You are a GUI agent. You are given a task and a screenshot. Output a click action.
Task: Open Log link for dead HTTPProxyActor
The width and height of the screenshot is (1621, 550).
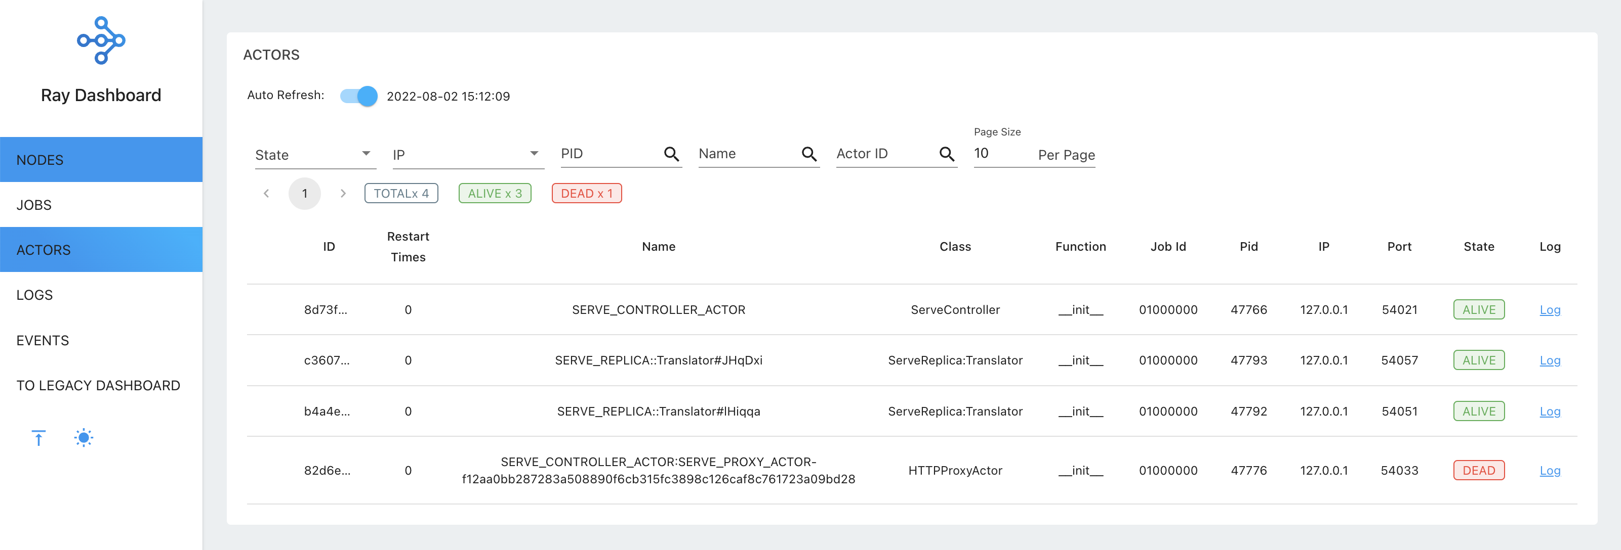pos(1549,471)
